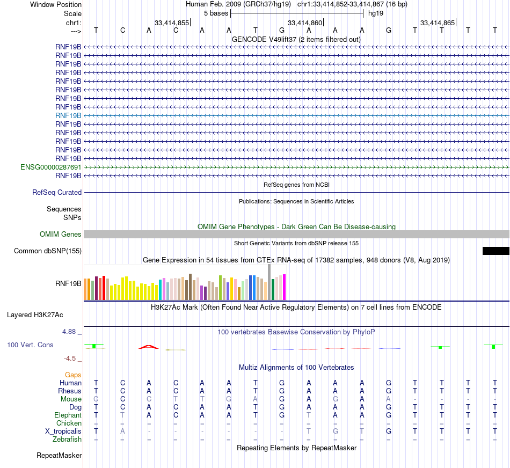Select the Elephant alignment row label

(x=68, y=415)
